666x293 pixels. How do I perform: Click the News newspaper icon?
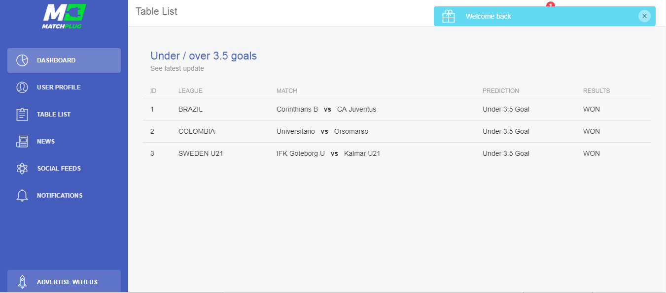(x=22, y=142)
